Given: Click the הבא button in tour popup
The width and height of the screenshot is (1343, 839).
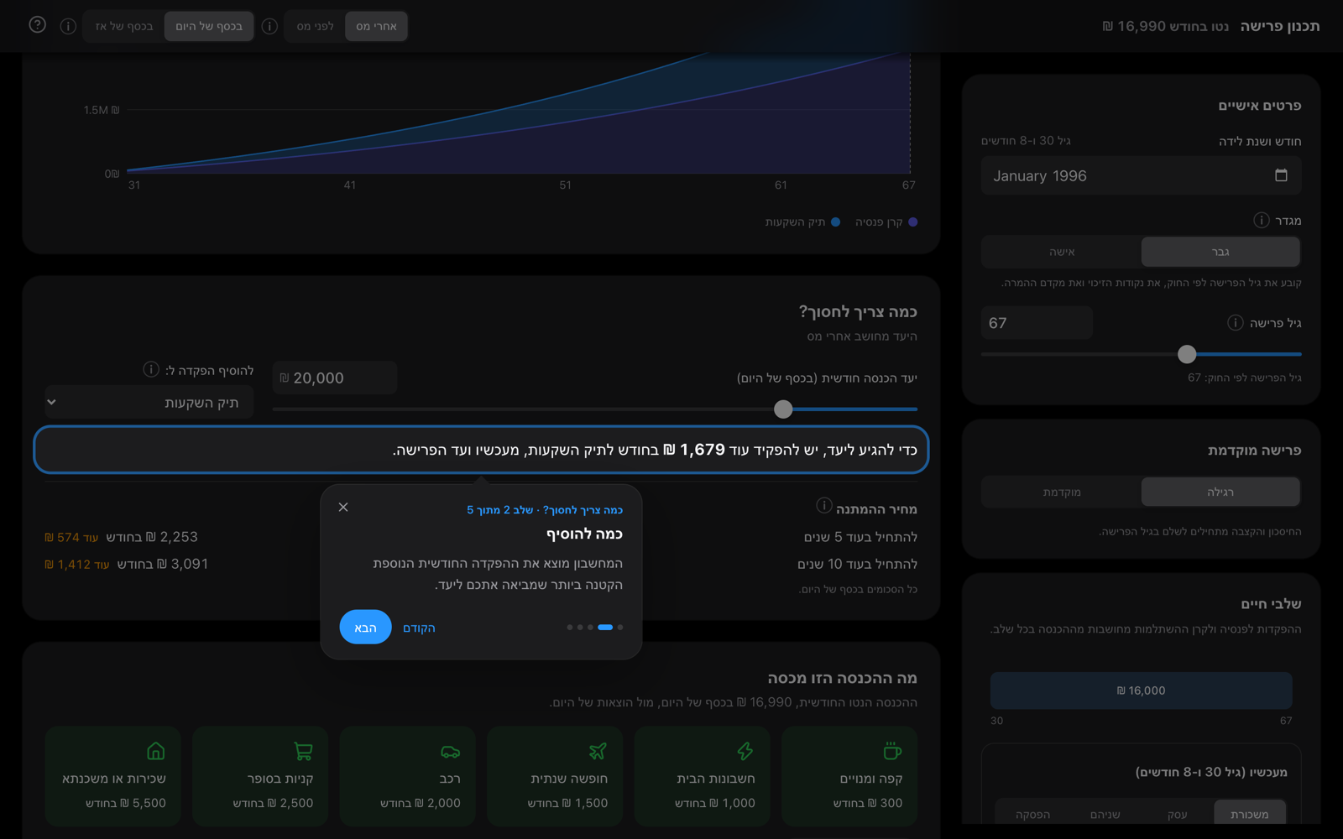Looking at the screenshot, I should (365, 628).
